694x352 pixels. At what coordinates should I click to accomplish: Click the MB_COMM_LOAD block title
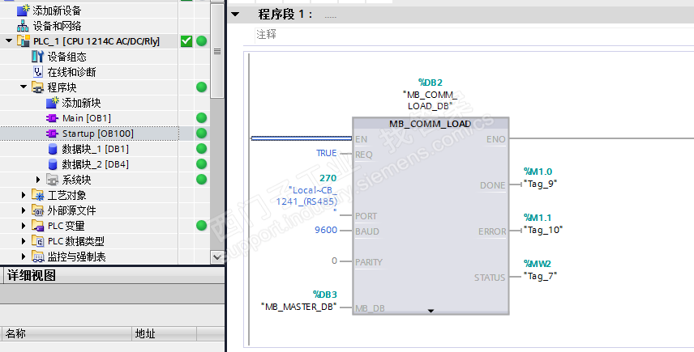coord(431,124)
